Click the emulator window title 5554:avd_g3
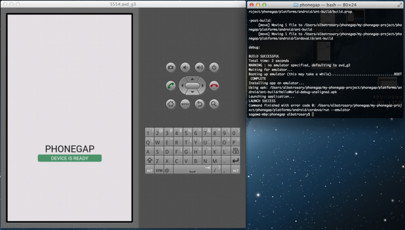Image resolution: width=405 pixels, height=230 pixels. click(x=123, y=4)
